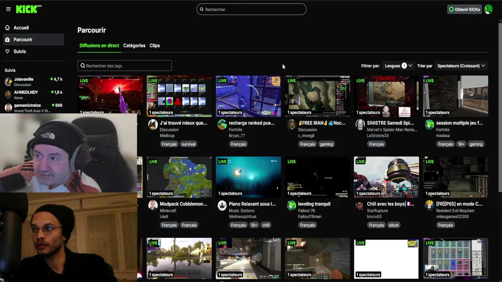Click Jolavanille avatar icon
The height and width of the screenshot is (282, 502).
coord(8,81)
